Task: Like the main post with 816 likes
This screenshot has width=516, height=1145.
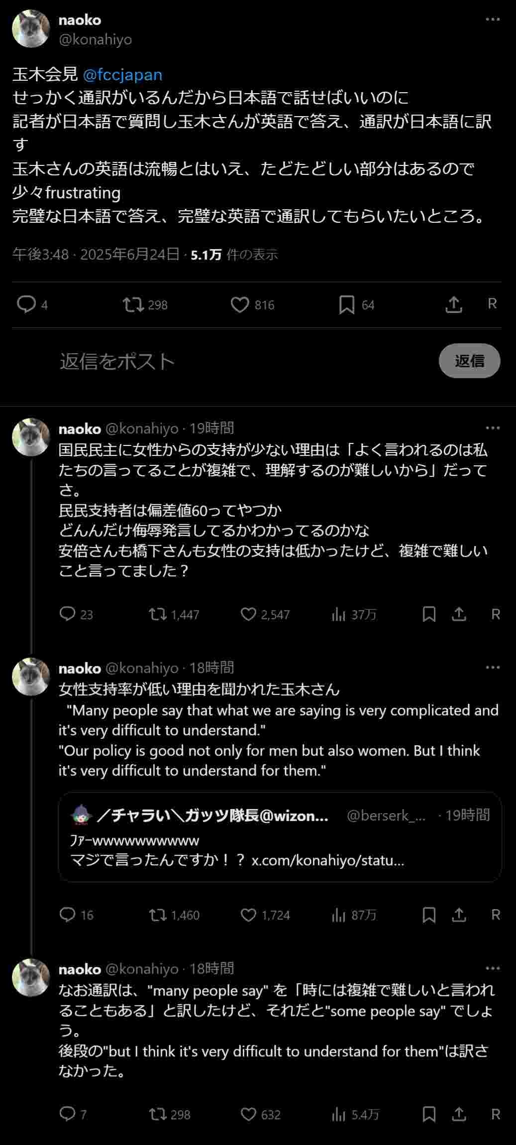Action: (240, 304)
